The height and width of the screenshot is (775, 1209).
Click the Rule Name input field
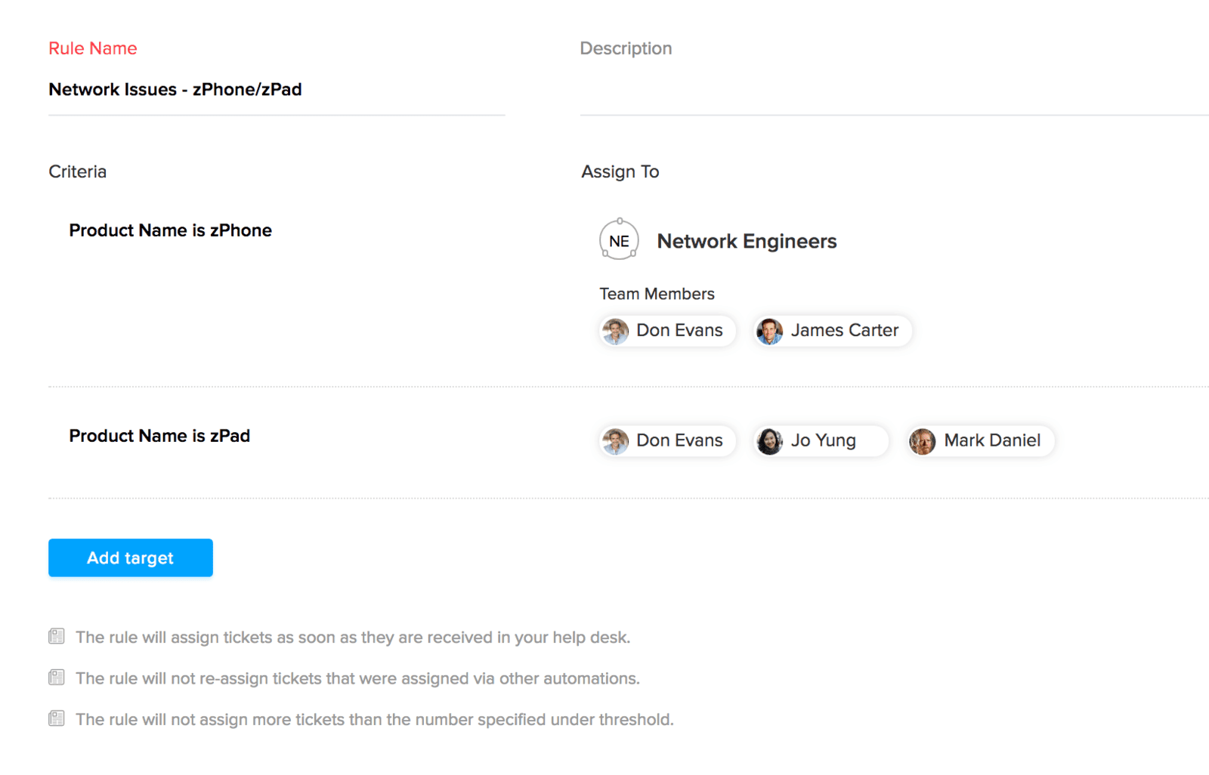pos(276,90)
